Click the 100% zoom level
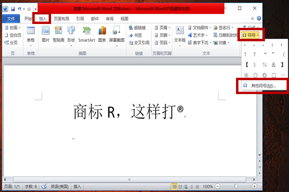The width and height of the screenshot is (289, 192). click(208, 187)
